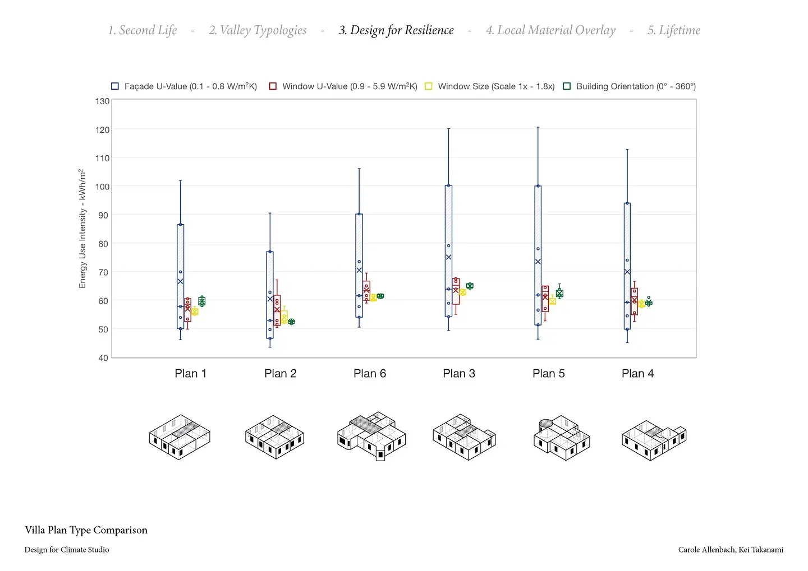Toggle the blue Façade U-Value legend square
This screenshot has width=808, height=571.
point(115,86)
